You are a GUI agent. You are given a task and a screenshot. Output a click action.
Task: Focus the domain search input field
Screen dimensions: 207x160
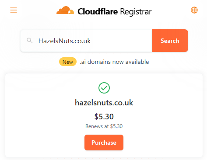(86, 41)
